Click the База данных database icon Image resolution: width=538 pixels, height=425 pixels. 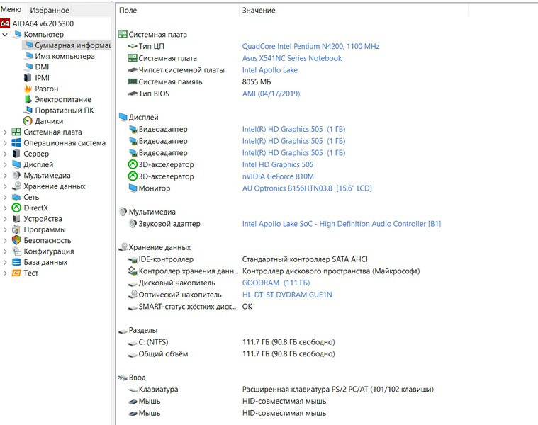coord(16,262)
